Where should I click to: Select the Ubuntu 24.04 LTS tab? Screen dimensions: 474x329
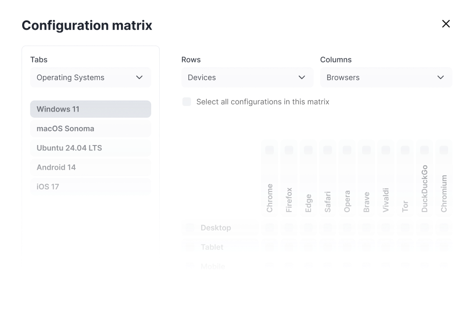coord(90,148)
